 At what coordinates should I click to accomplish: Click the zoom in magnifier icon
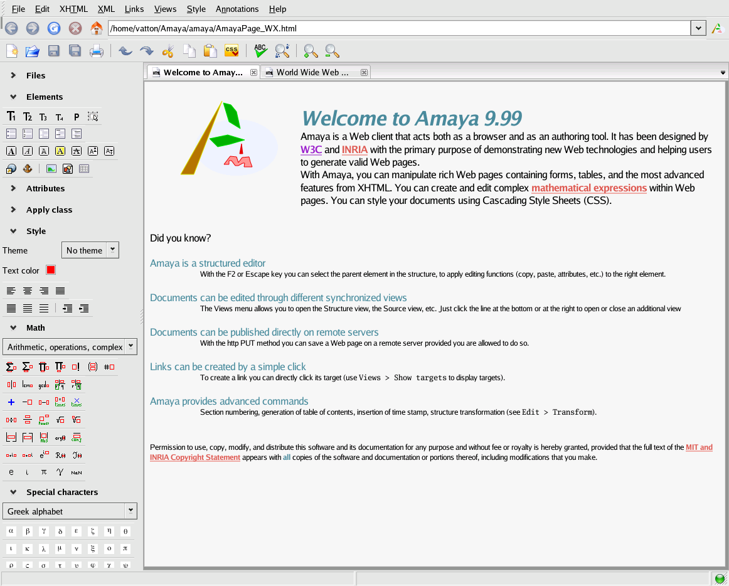pyautogui.click(x=311, y=50)
